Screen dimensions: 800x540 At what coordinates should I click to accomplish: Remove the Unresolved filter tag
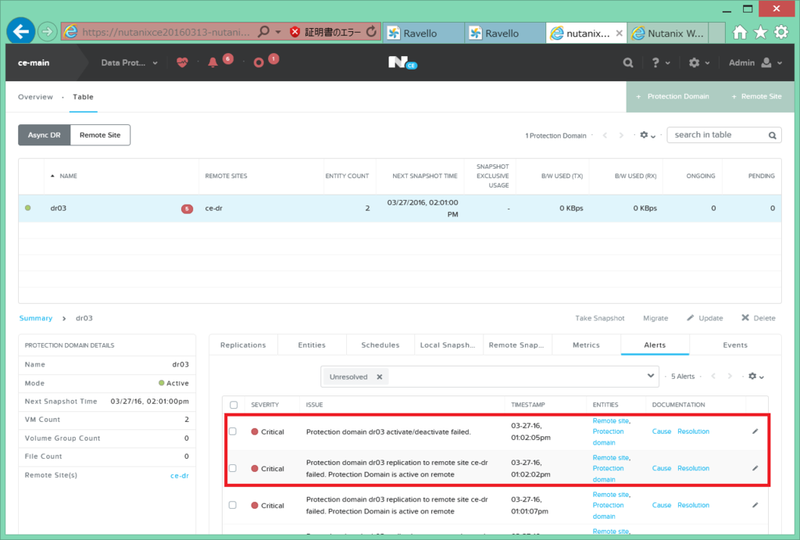click(x=379, y=377)
